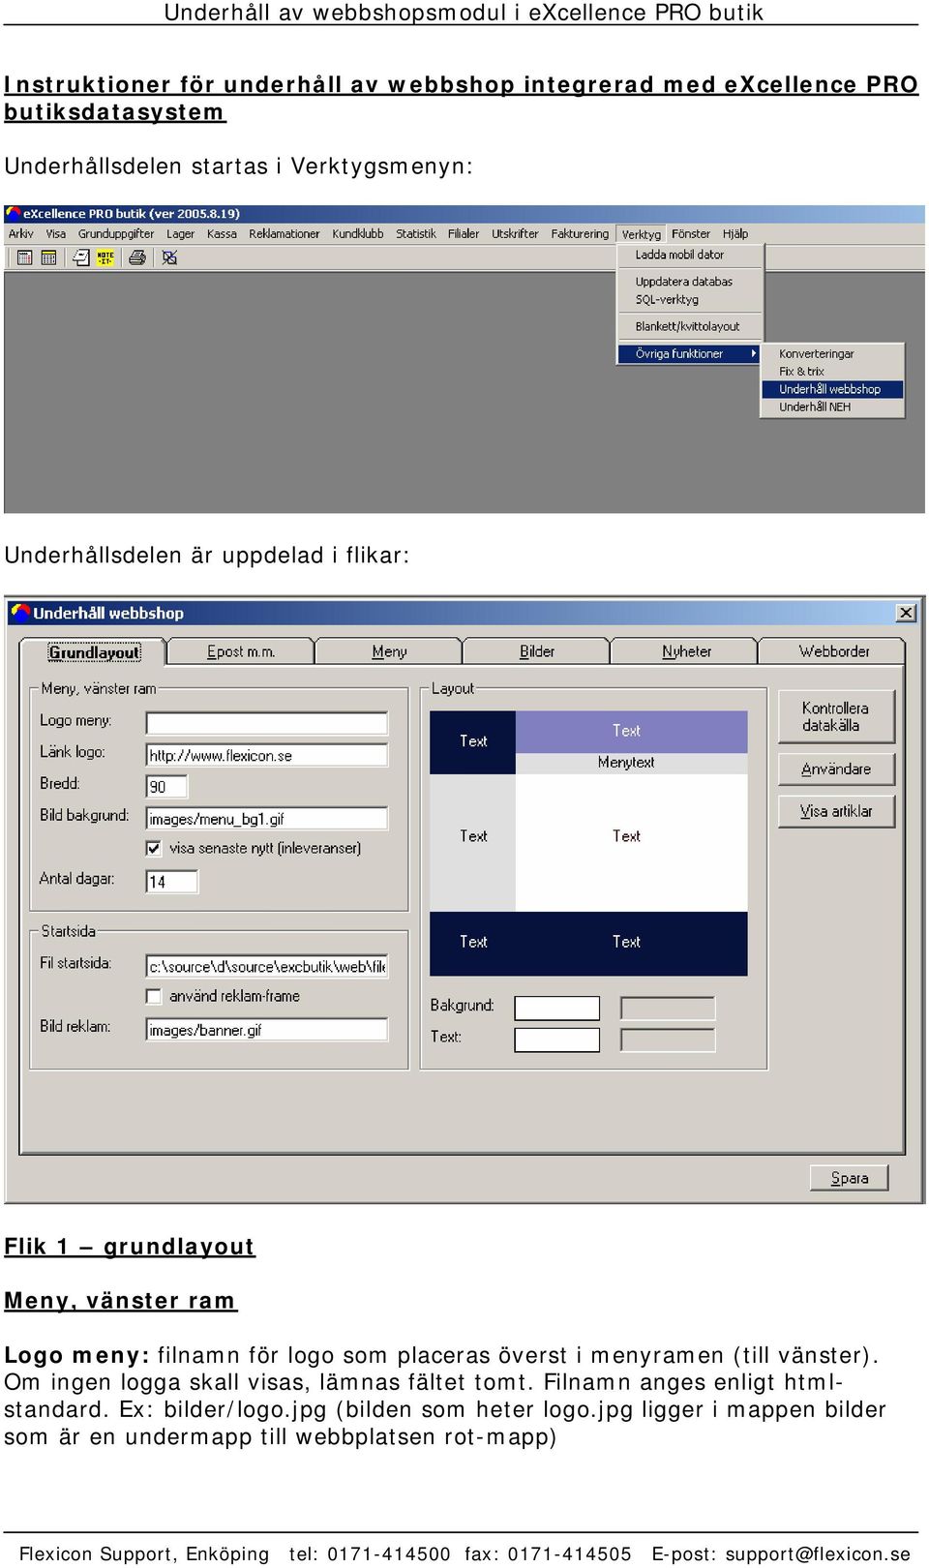Click the eXcellence PRO butik title icon

pyautogui.click(x=14, y=213)
